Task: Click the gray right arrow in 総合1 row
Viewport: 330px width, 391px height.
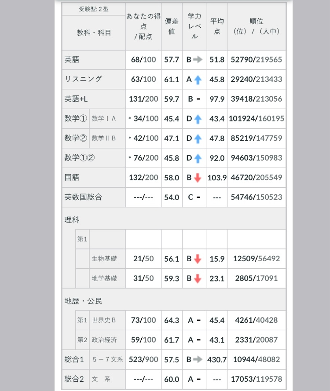Action: pyautogui.click(x=198, y=360)
